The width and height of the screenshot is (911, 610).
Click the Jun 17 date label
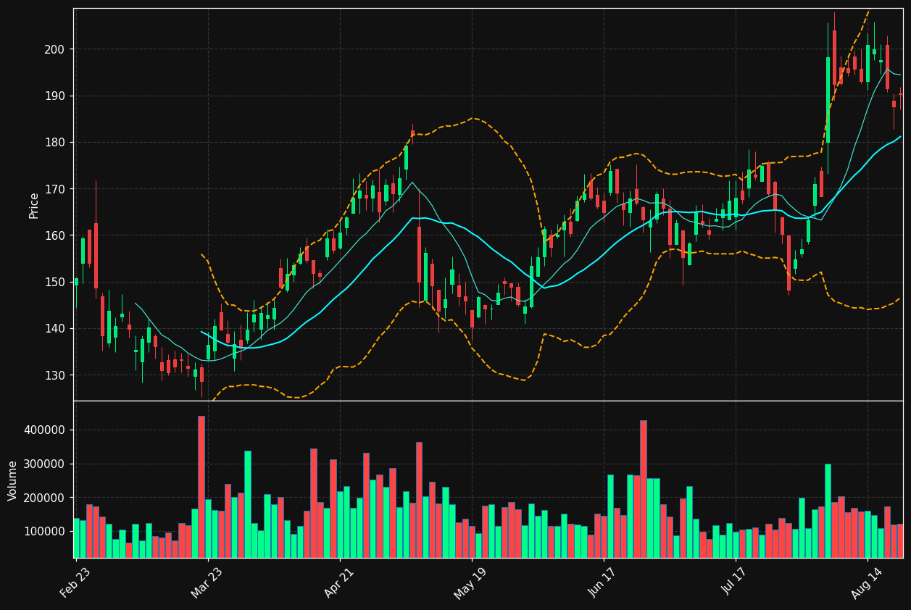pyautogui.click(x=603, y=582)
